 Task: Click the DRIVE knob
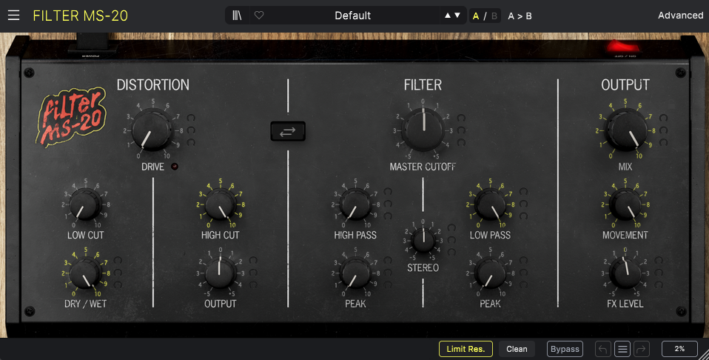[x=152, y=130]
